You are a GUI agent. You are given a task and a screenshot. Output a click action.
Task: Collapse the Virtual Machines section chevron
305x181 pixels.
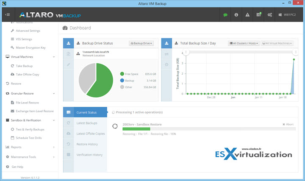(x=54, y=57)
